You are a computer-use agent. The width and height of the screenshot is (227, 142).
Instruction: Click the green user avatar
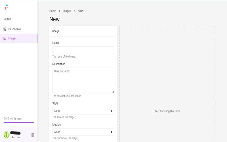pos(7,135)
